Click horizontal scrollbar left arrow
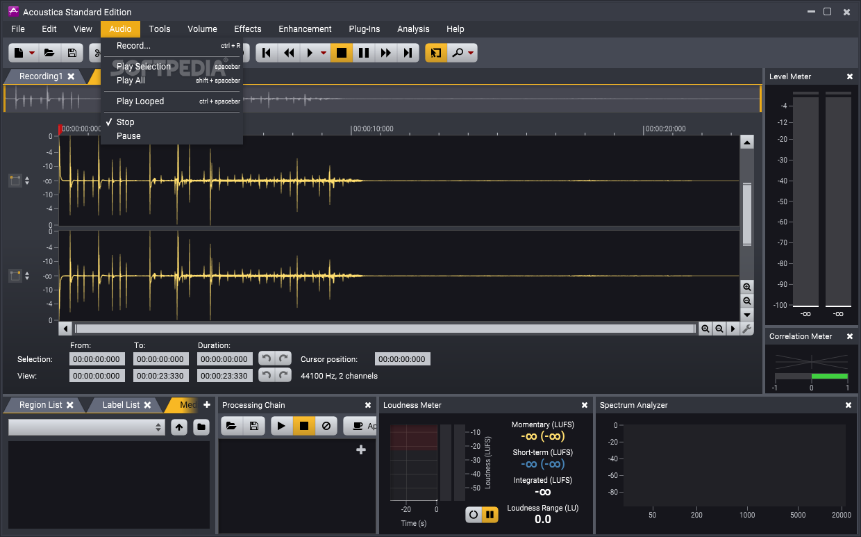861x537 pixels. click(66, 329)
